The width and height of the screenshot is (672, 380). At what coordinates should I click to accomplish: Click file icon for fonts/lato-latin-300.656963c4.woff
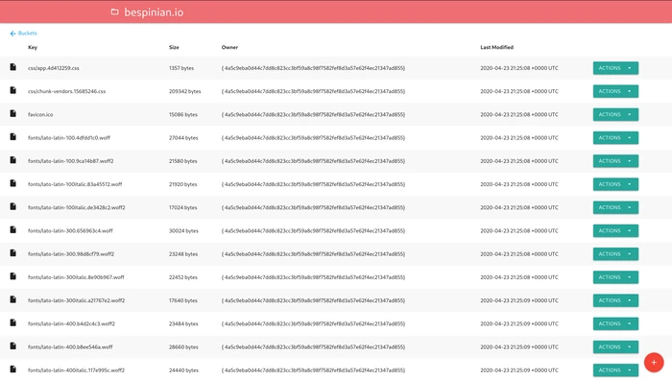[x=12, y=230]
